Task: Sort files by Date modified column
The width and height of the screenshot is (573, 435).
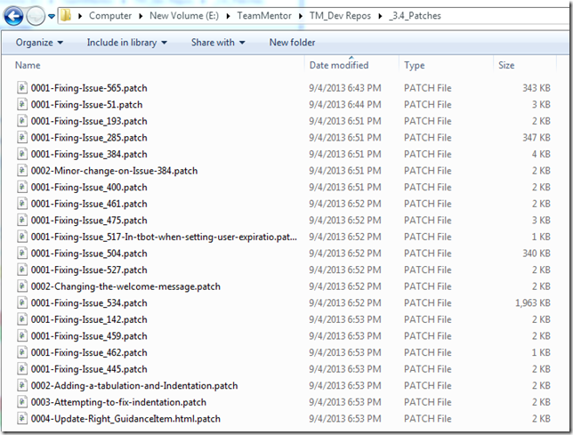Action: 338,65
